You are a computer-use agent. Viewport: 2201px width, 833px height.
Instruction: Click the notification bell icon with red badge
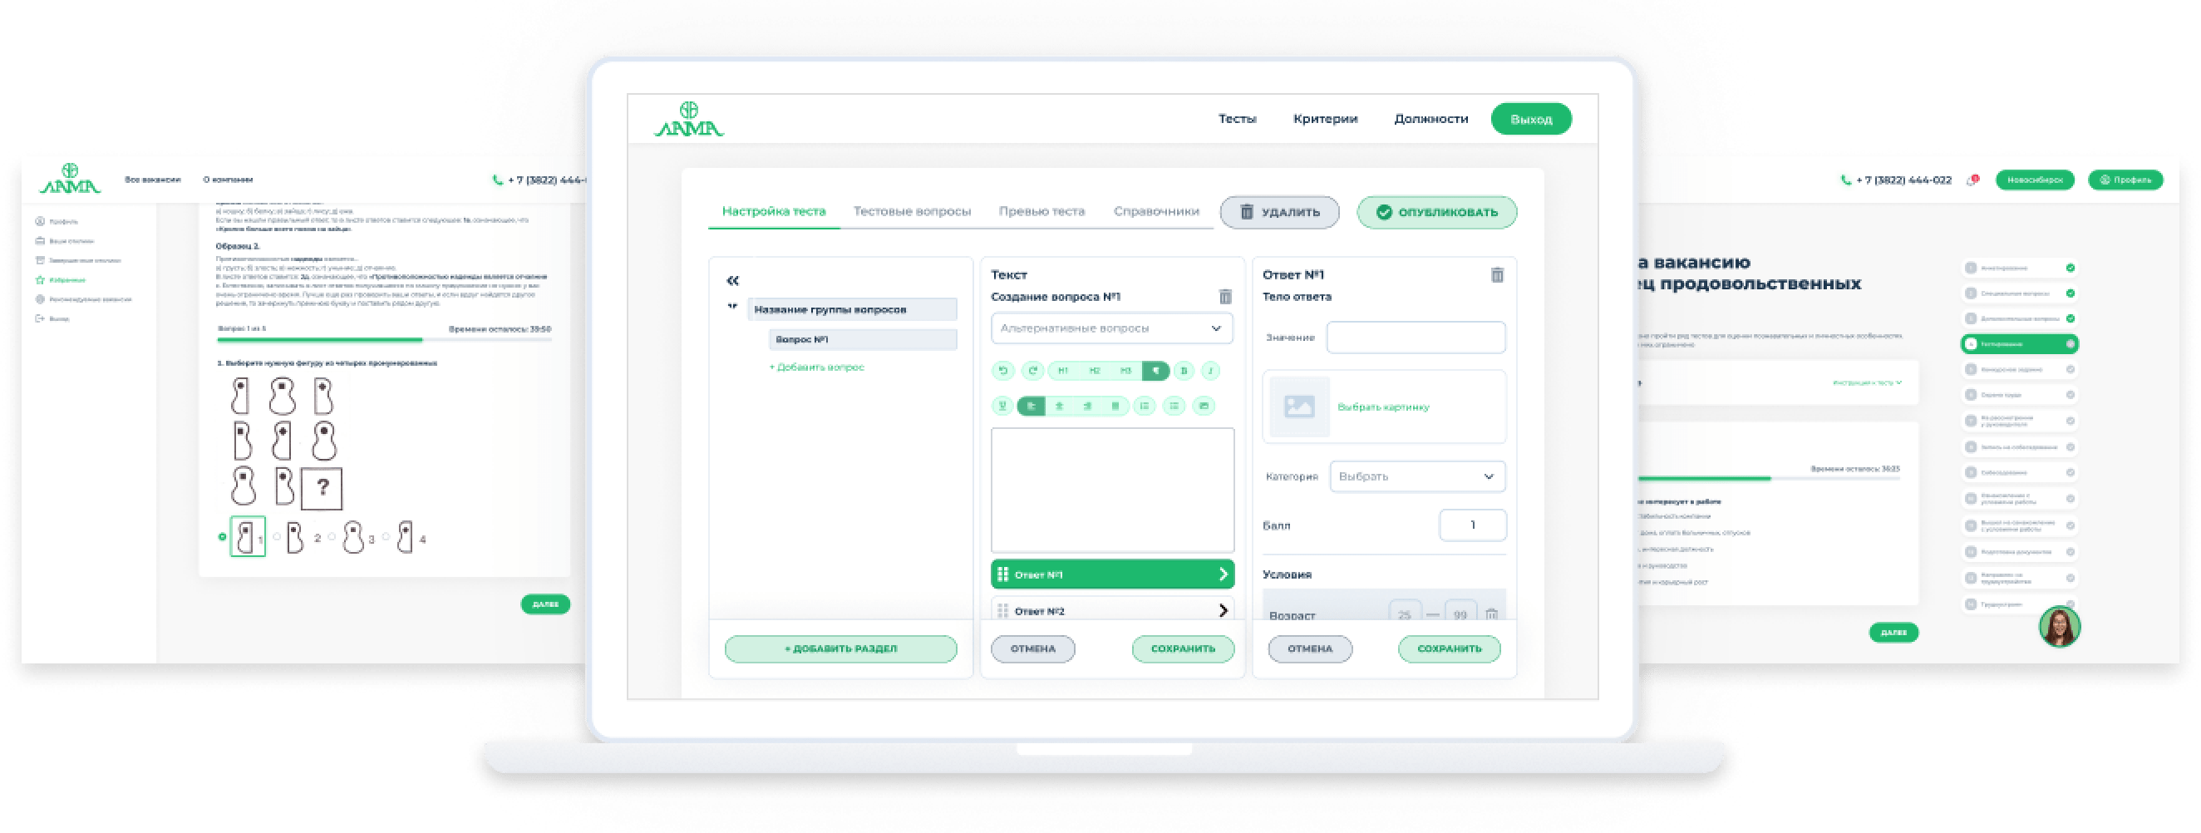click(1972, 180)
